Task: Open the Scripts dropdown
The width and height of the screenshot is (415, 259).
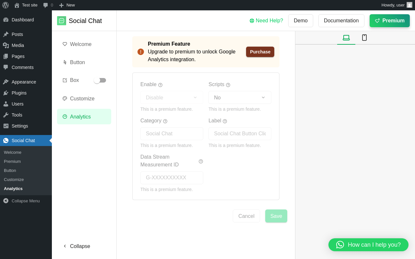Action: click(240, 97)
